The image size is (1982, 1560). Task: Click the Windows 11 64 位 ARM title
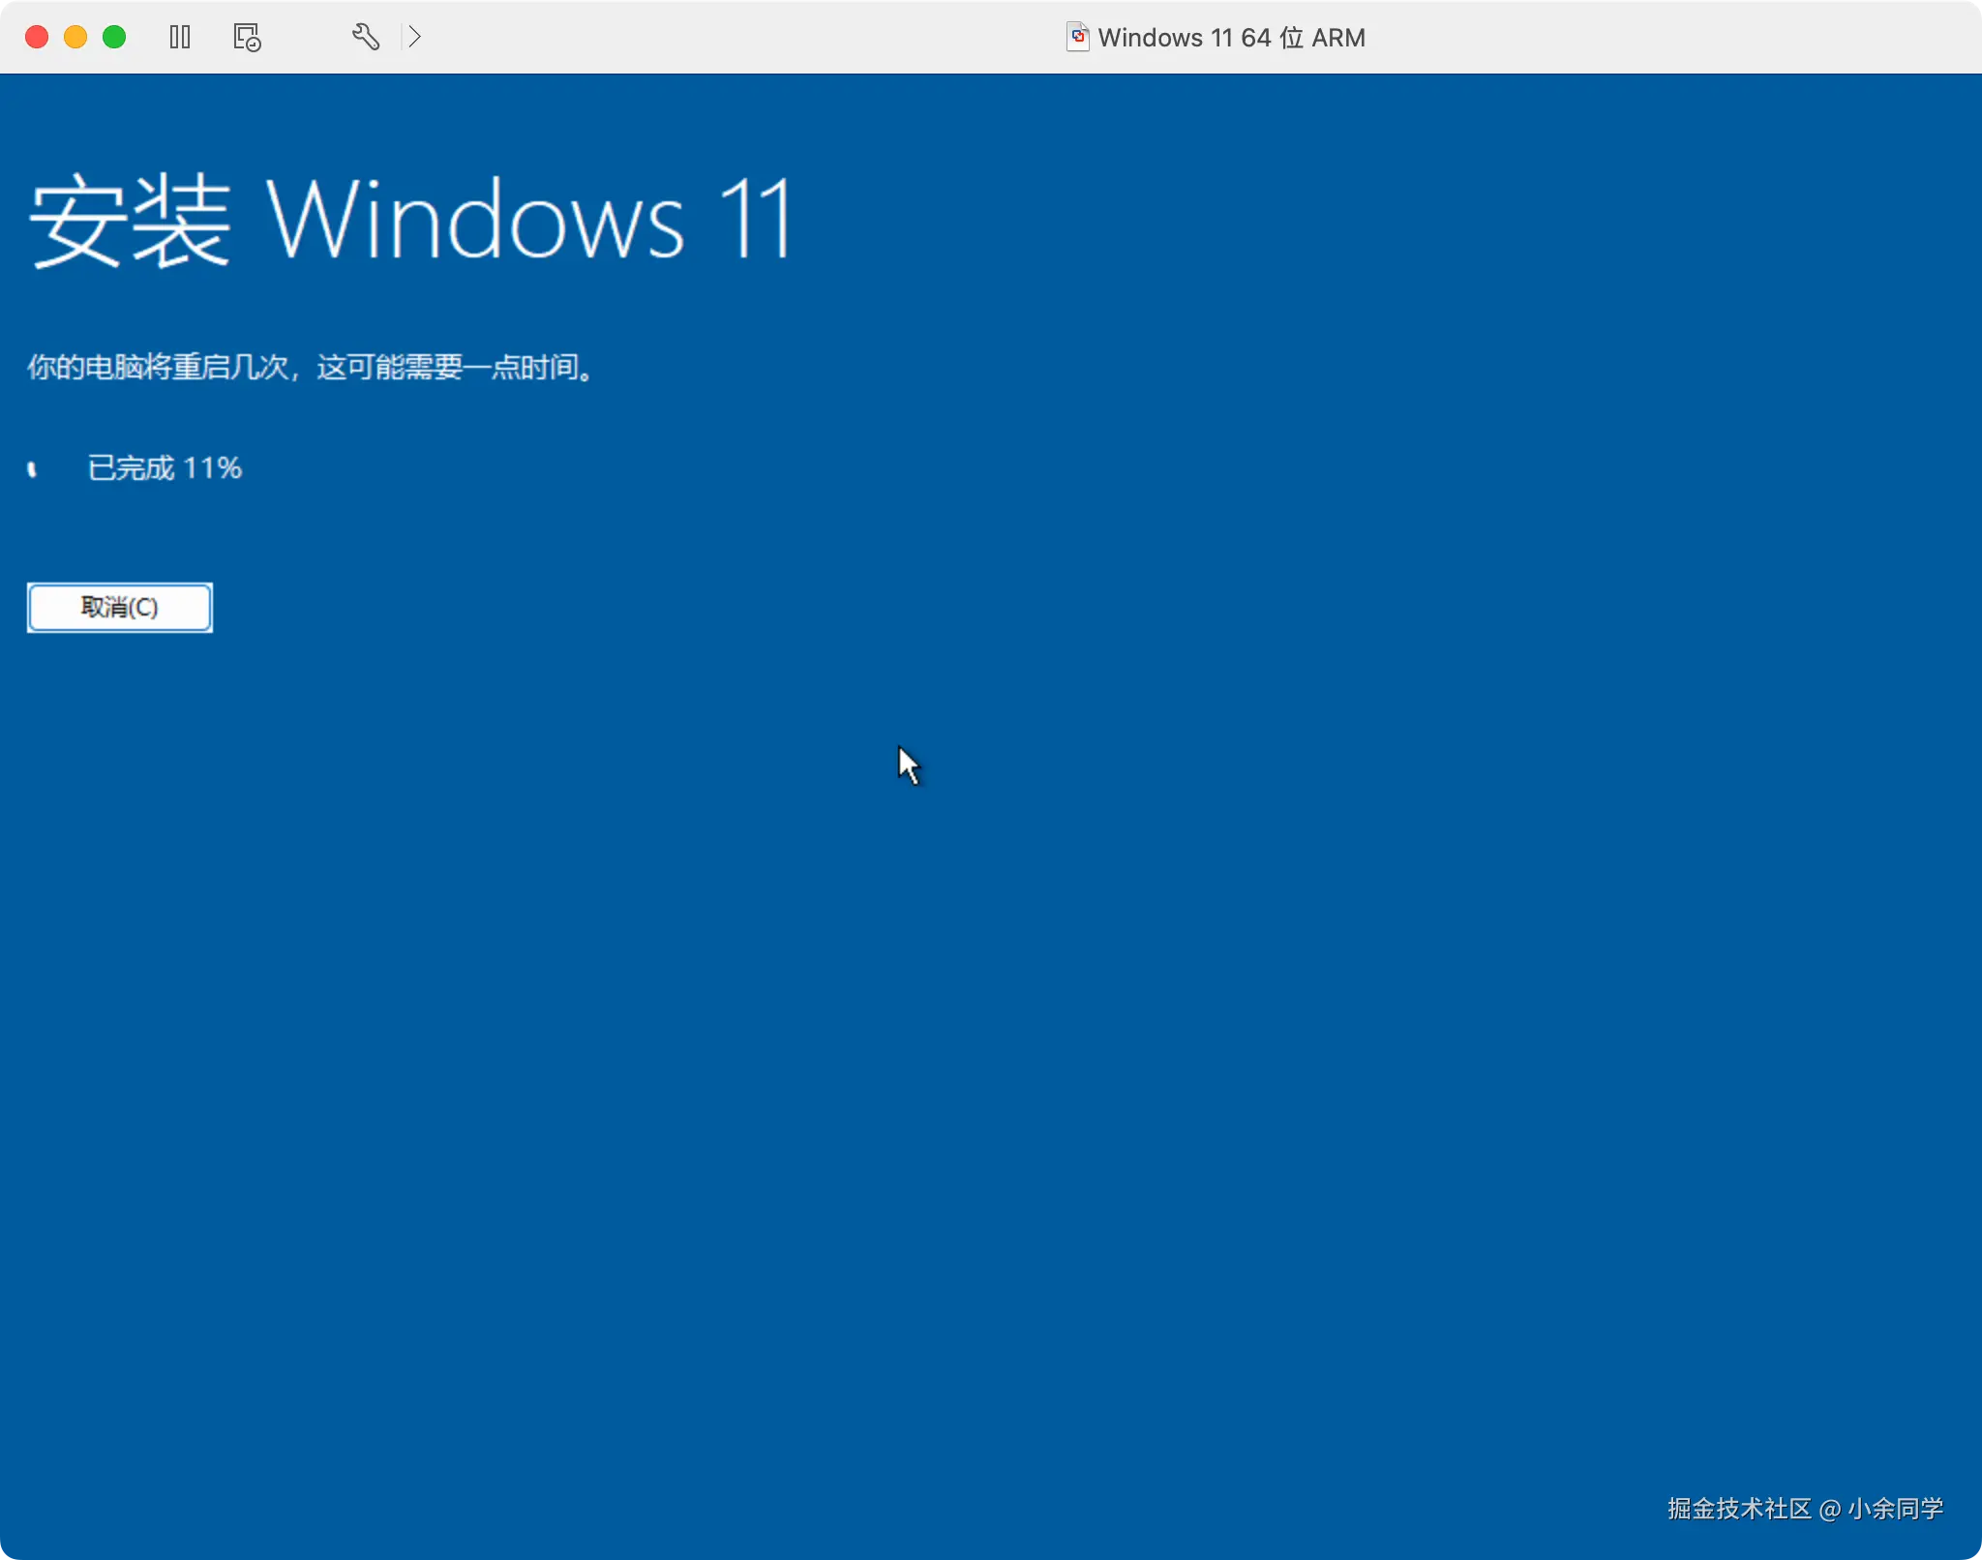coord(1231,38)
